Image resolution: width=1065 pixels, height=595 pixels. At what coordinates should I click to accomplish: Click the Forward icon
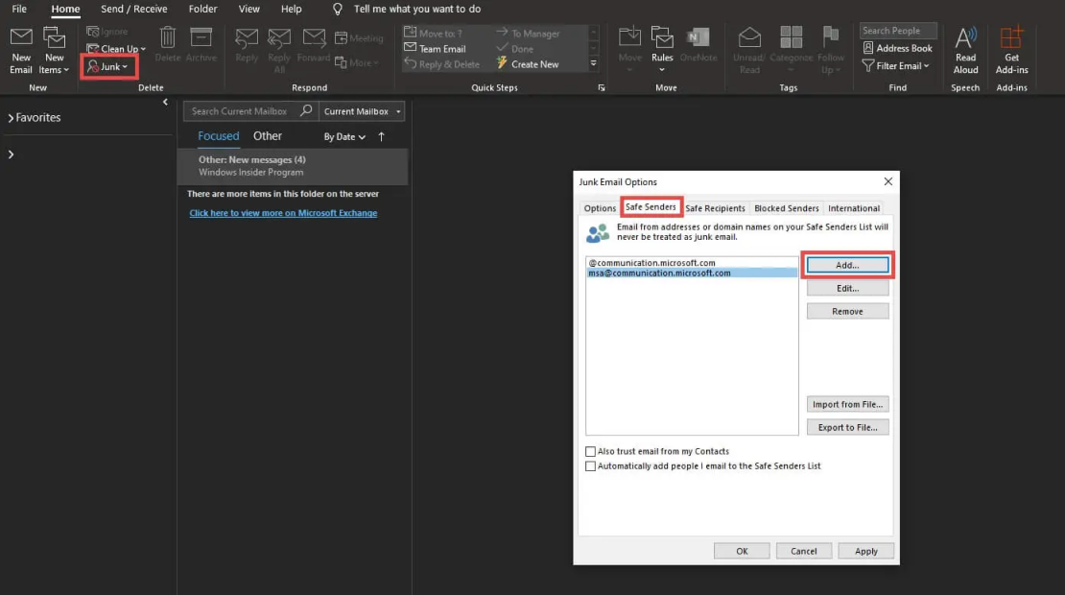point(313,48)
